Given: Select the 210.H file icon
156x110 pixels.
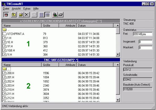Looking at the screenshot, I should point(4,90).
